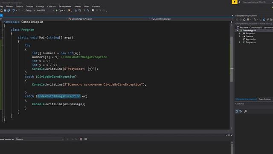Viewport: 273px width, 154px height.
Task: Click the Home icon in Solution Explorer toolbar
Action: [x=244, y=20]
